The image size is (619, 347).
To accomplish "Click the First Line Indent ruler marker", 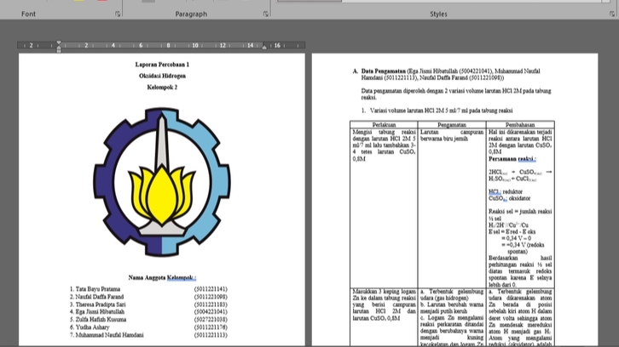I will pos(59,43).
